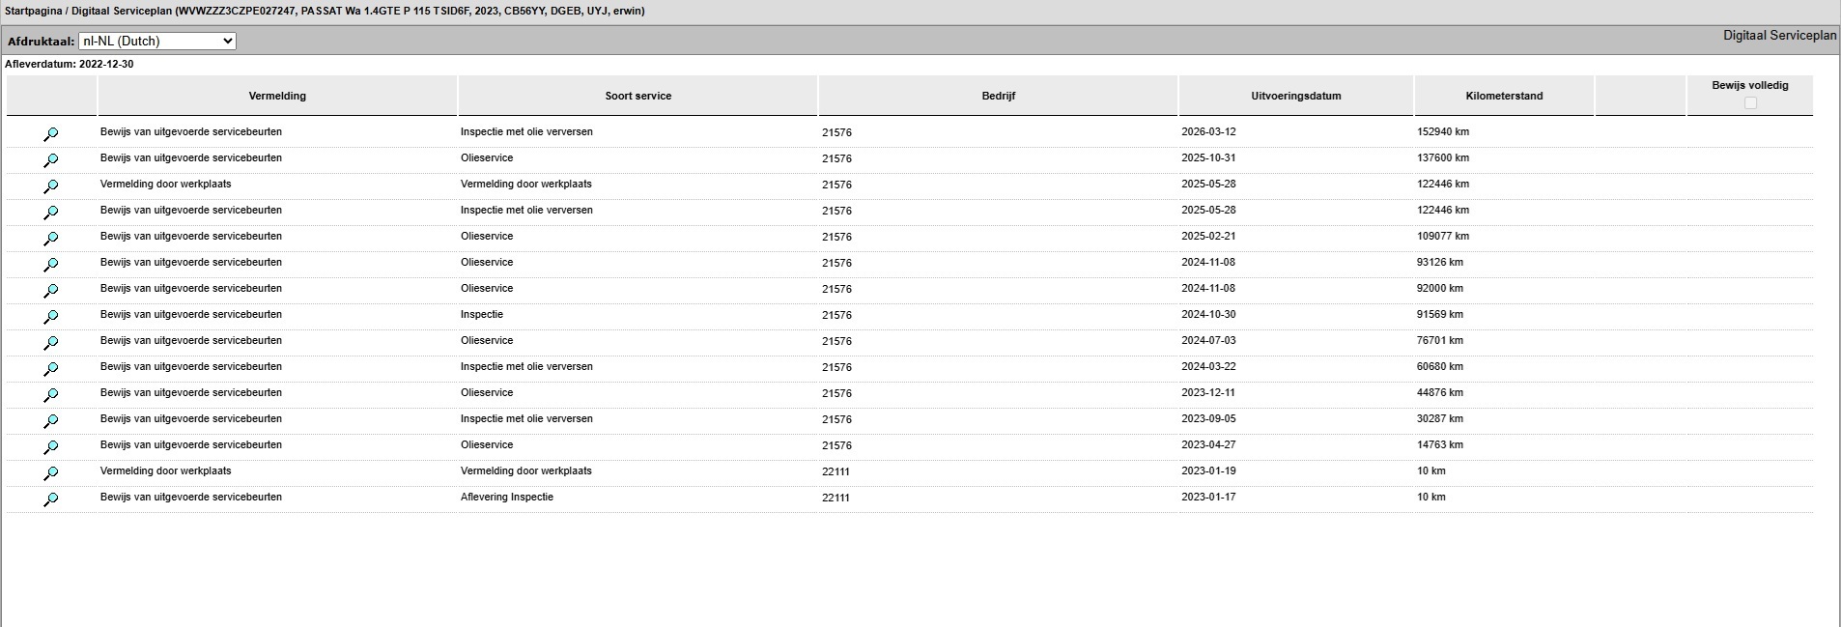View the 91569 km Inspectie entry details

[51, 317]
